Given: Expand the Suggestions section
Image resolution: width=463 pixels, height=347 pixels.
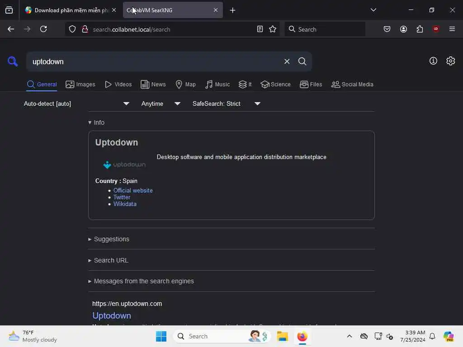Looking at the screenshot, I should pos(109,239).
